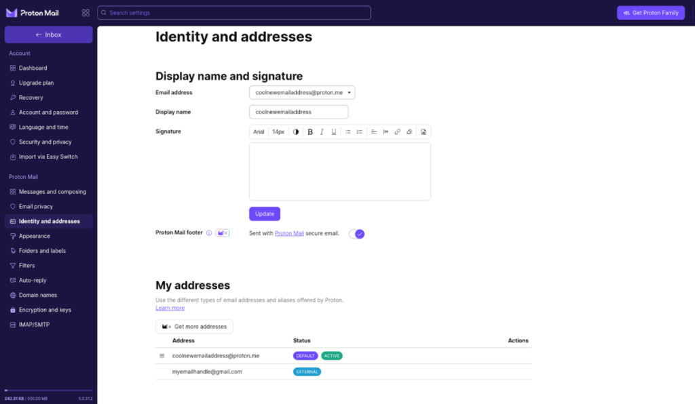Click the Get Proton Family button
The height and width of the screenshot is (404, 695).
[651, 13]
